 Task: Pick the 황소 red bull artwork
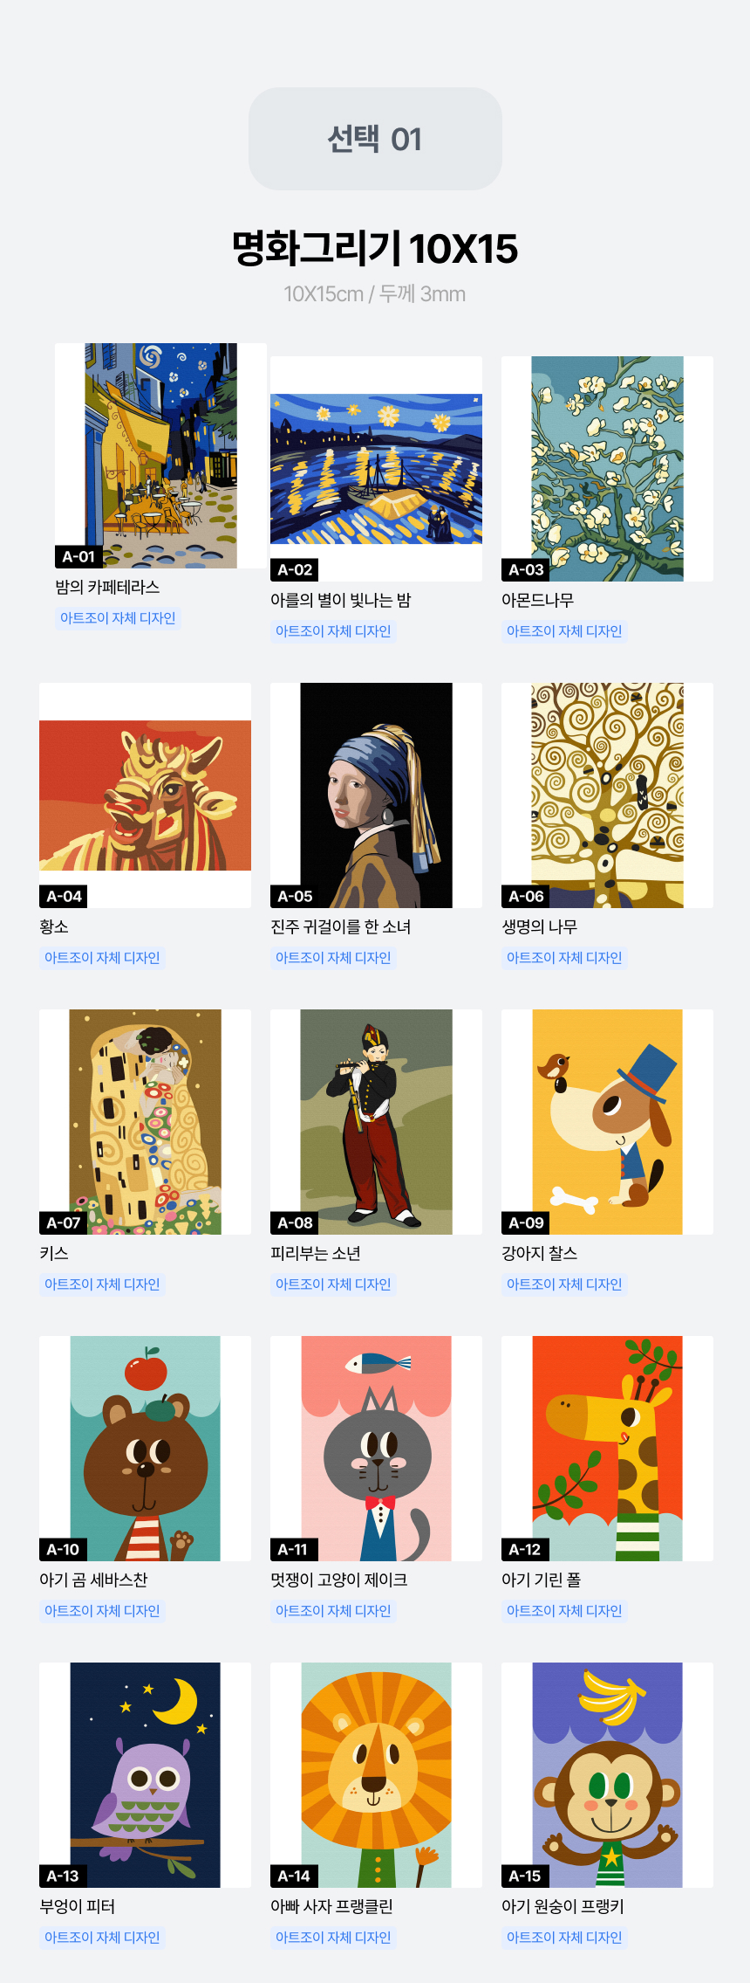(x=145, y=795)
